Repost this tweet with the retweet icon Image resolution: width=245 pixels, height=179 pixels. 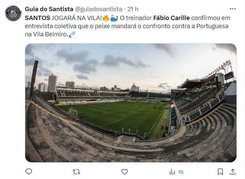tap(76, 171)
